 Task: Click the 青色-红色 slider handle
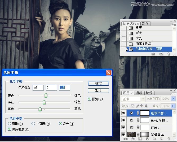click(46, 95)
